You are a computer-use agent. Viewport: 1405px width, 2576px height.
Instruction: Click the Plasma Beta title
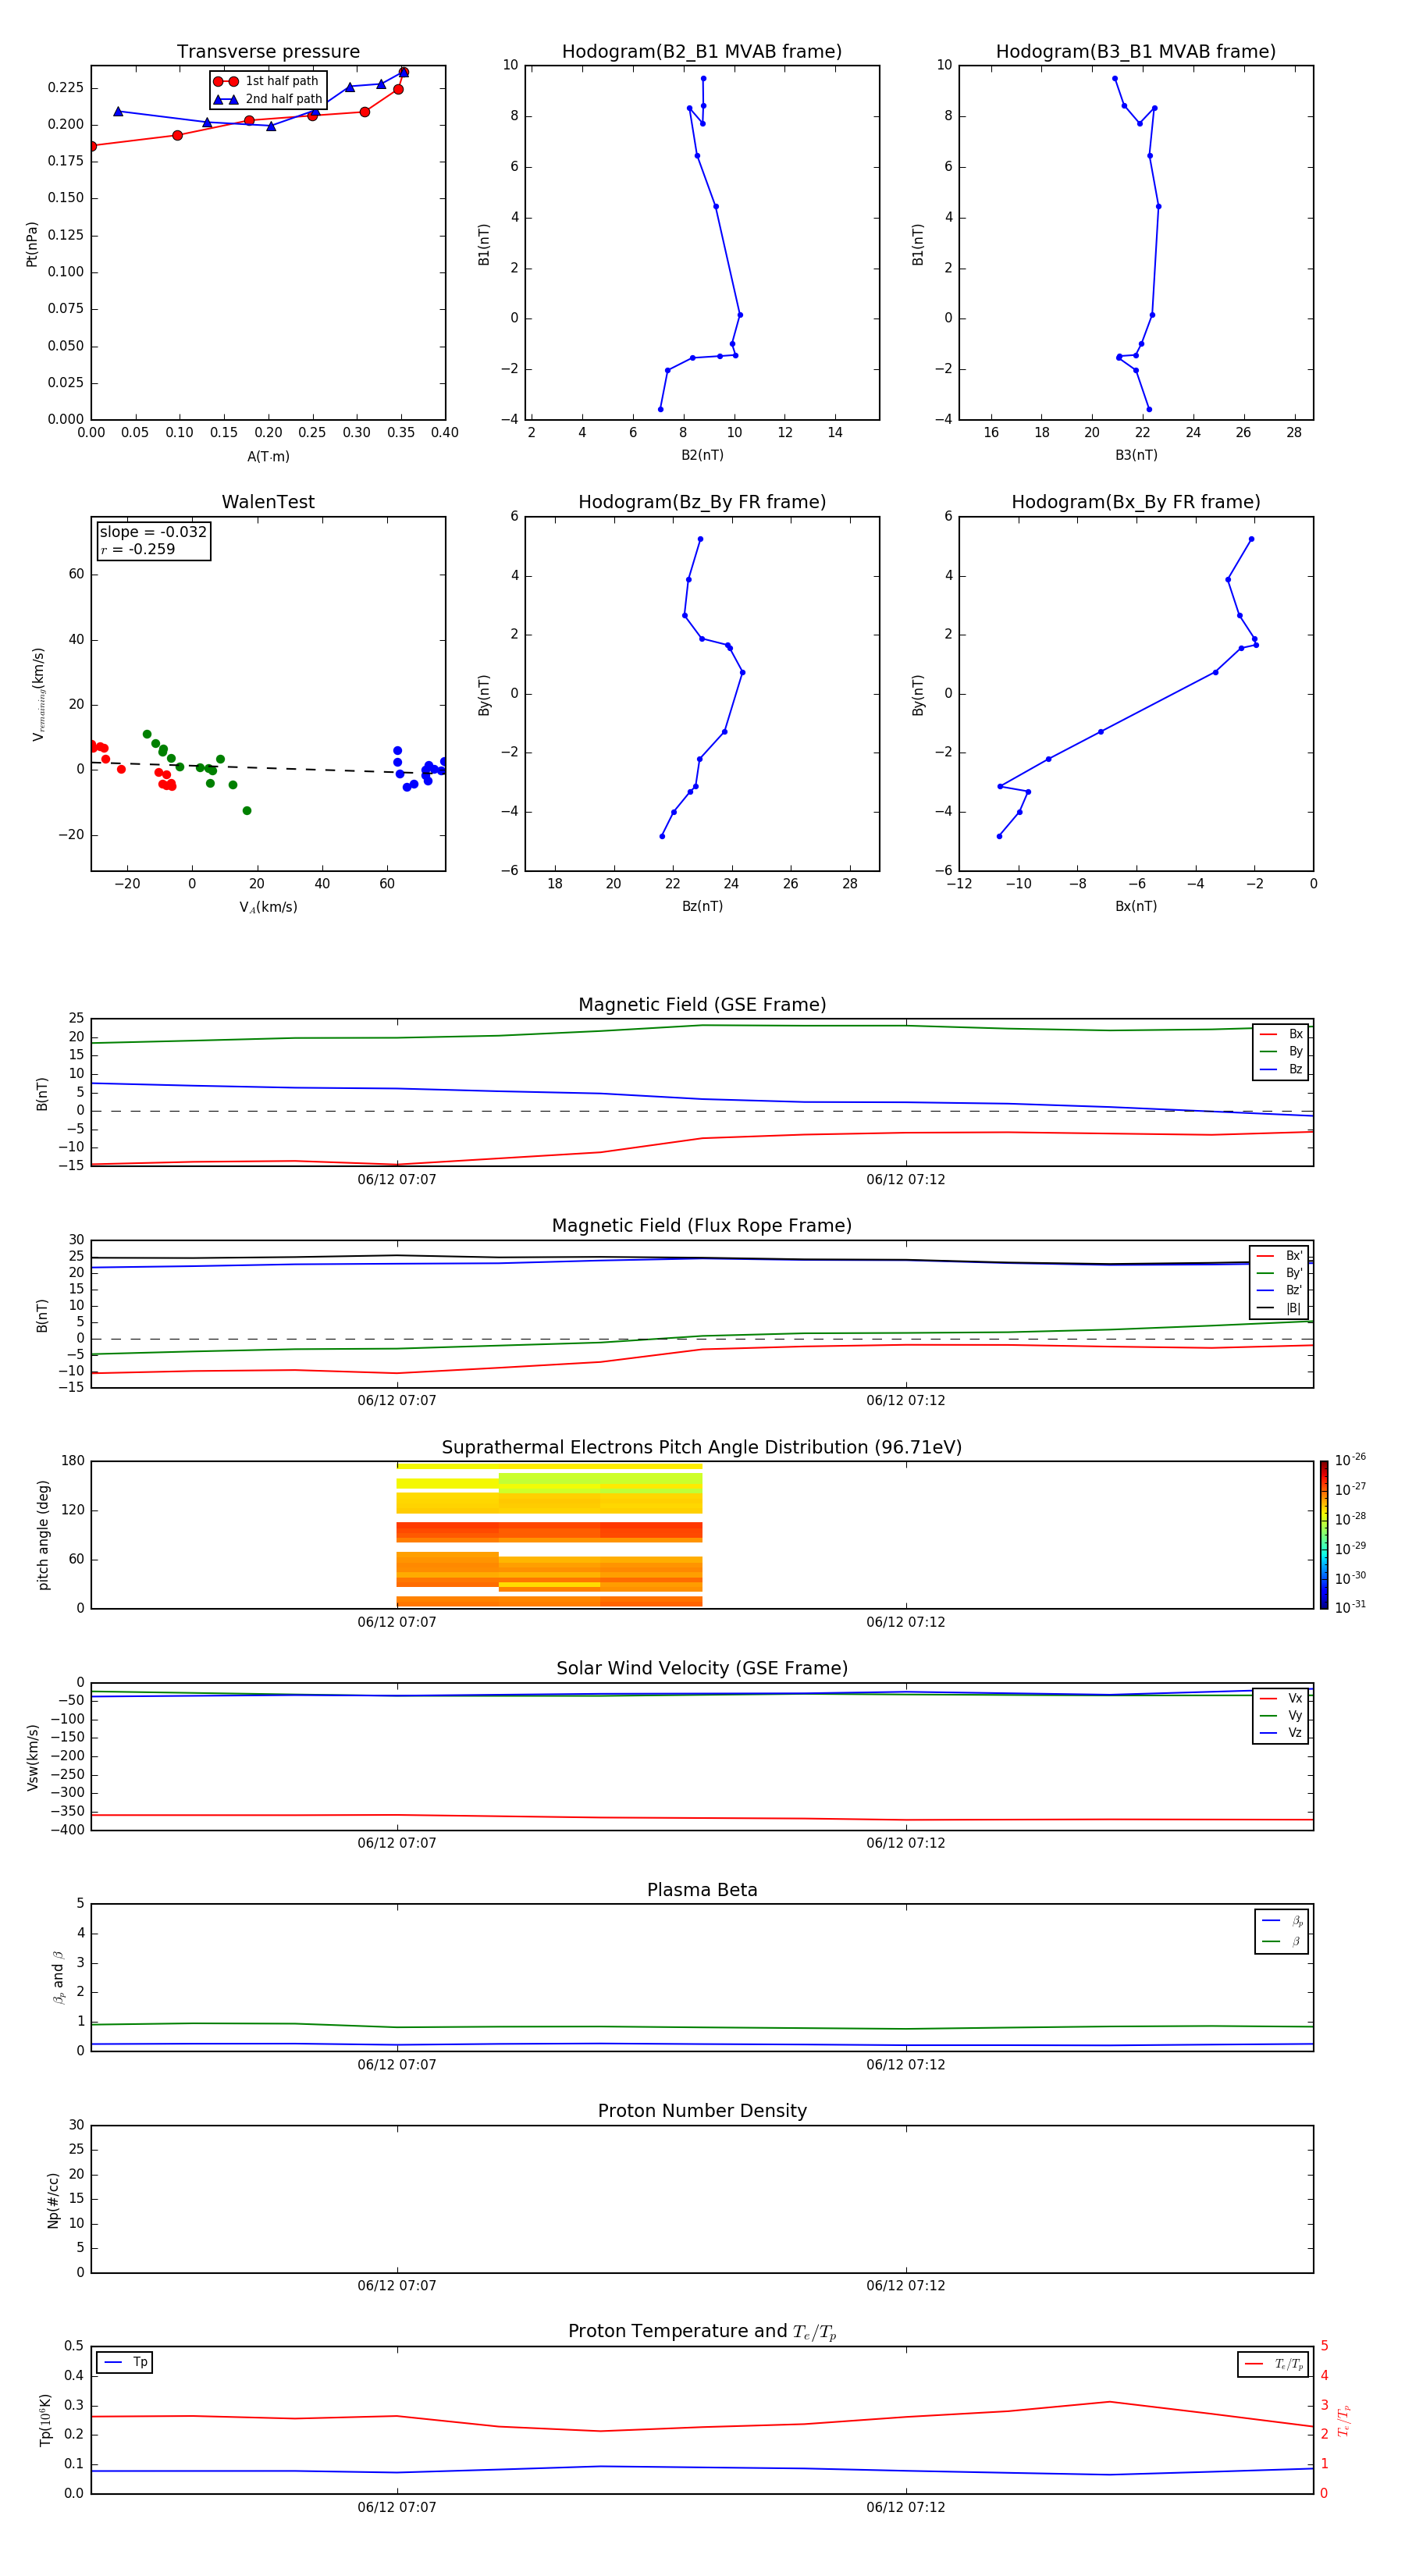pos(702,1891)
